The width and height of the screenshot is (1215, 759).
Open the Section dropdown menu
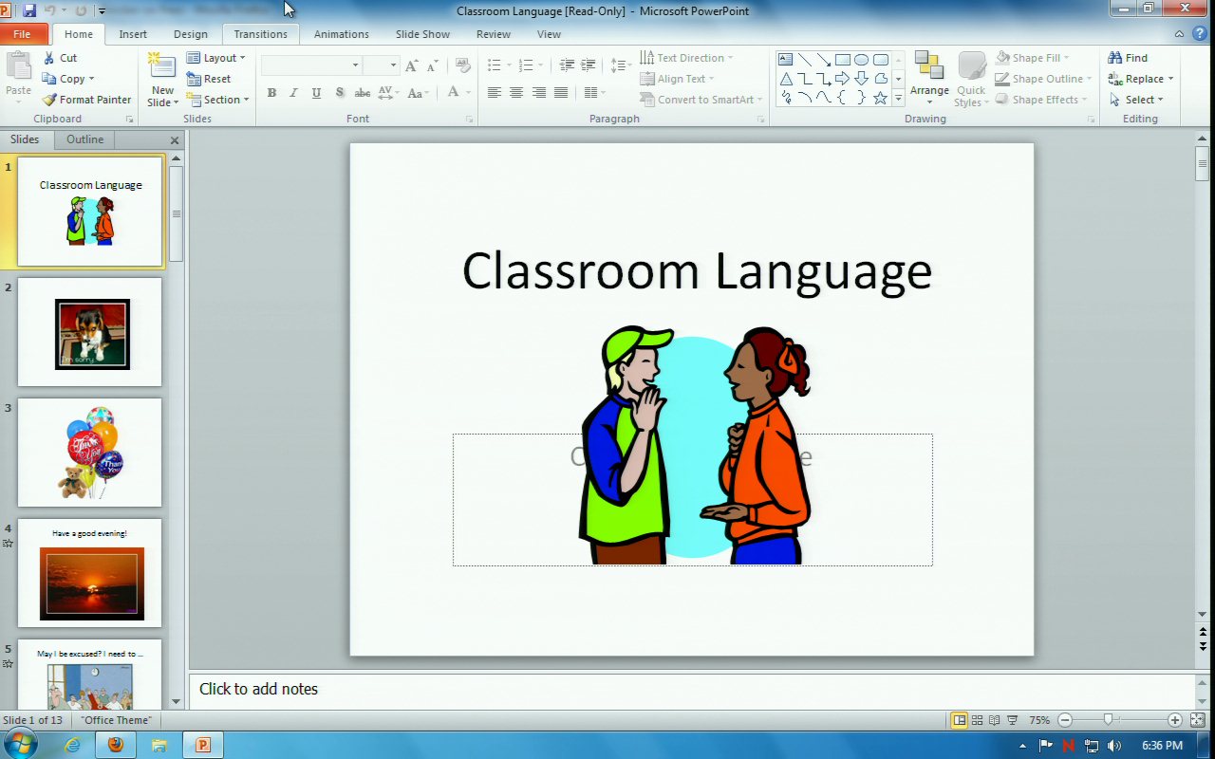pyautogui.click(x=219, y=100)
